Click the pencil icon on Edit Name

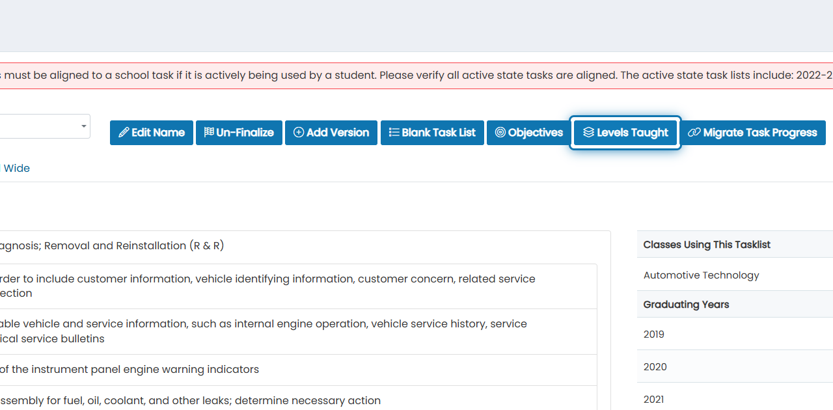click(124, 133)
